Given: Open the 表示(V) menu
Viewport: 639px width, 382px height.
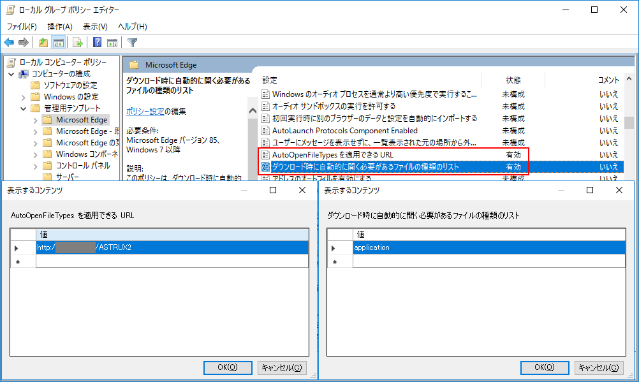Looking at the screenshot, I should [x=96, y=27].
